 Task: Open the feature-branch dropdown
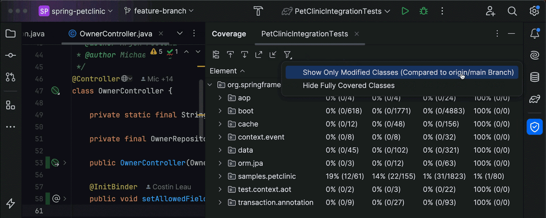159,11
